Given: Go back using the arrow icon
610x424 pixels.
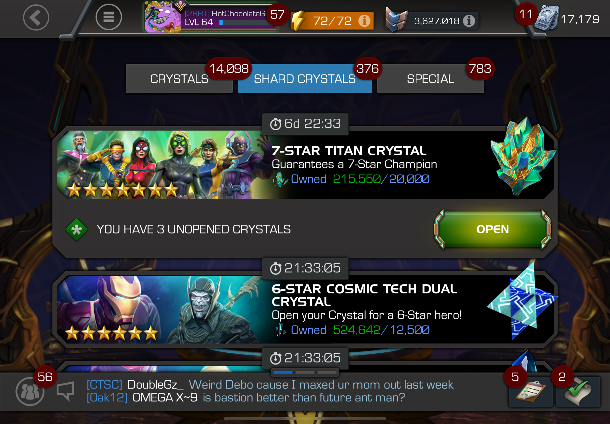Looking at the screenshot, I should pos(36,18).
